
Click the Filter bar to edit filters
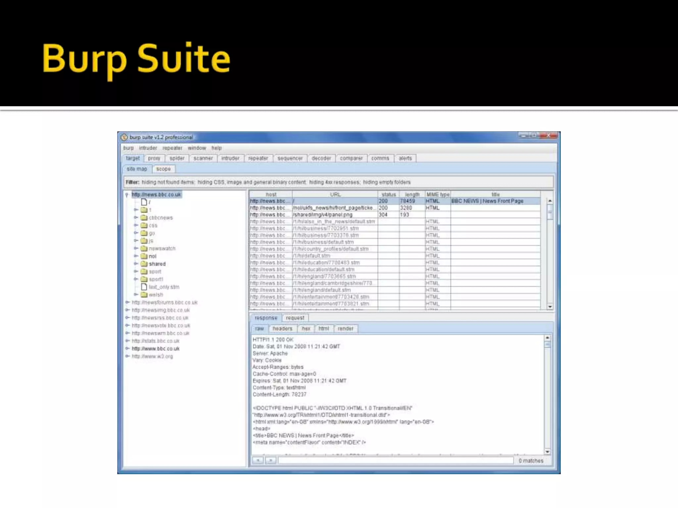[x=338, y=182]
